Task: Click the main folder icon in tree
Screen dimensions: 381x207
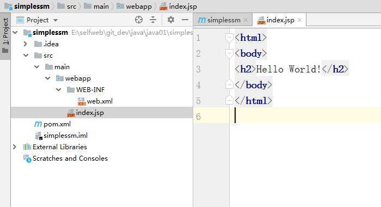Action: pos(49,67)
